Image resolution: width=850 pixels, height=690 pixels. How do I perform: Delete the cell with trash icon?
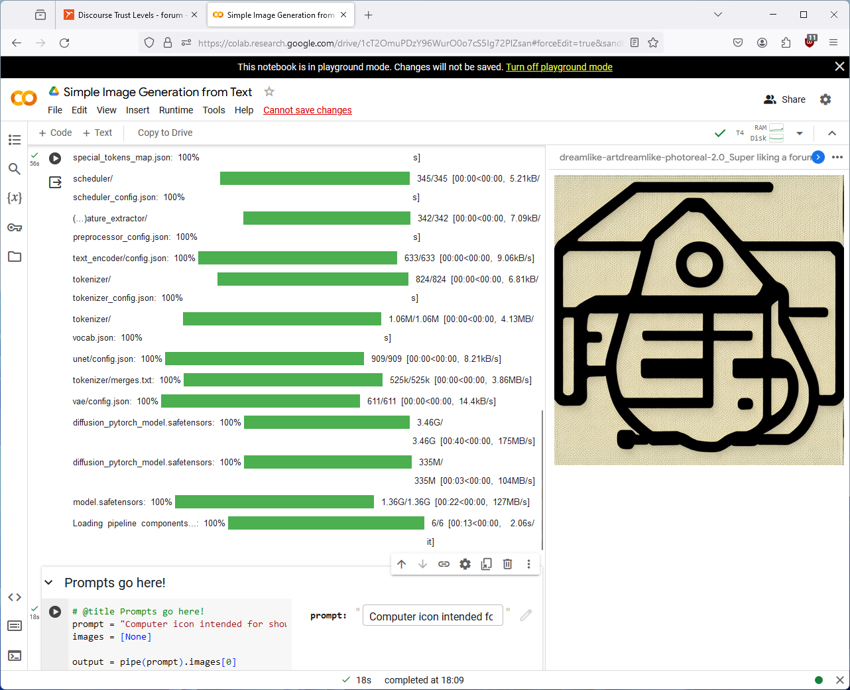pyautogui.click(x=507, y=564)
